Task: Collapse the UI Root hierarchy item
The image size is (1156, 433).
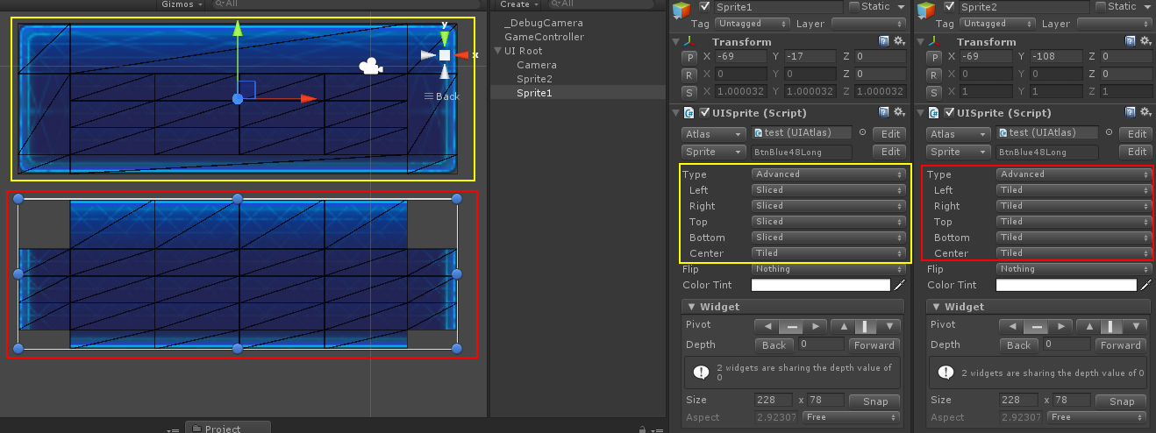Action: pos(498,51)
